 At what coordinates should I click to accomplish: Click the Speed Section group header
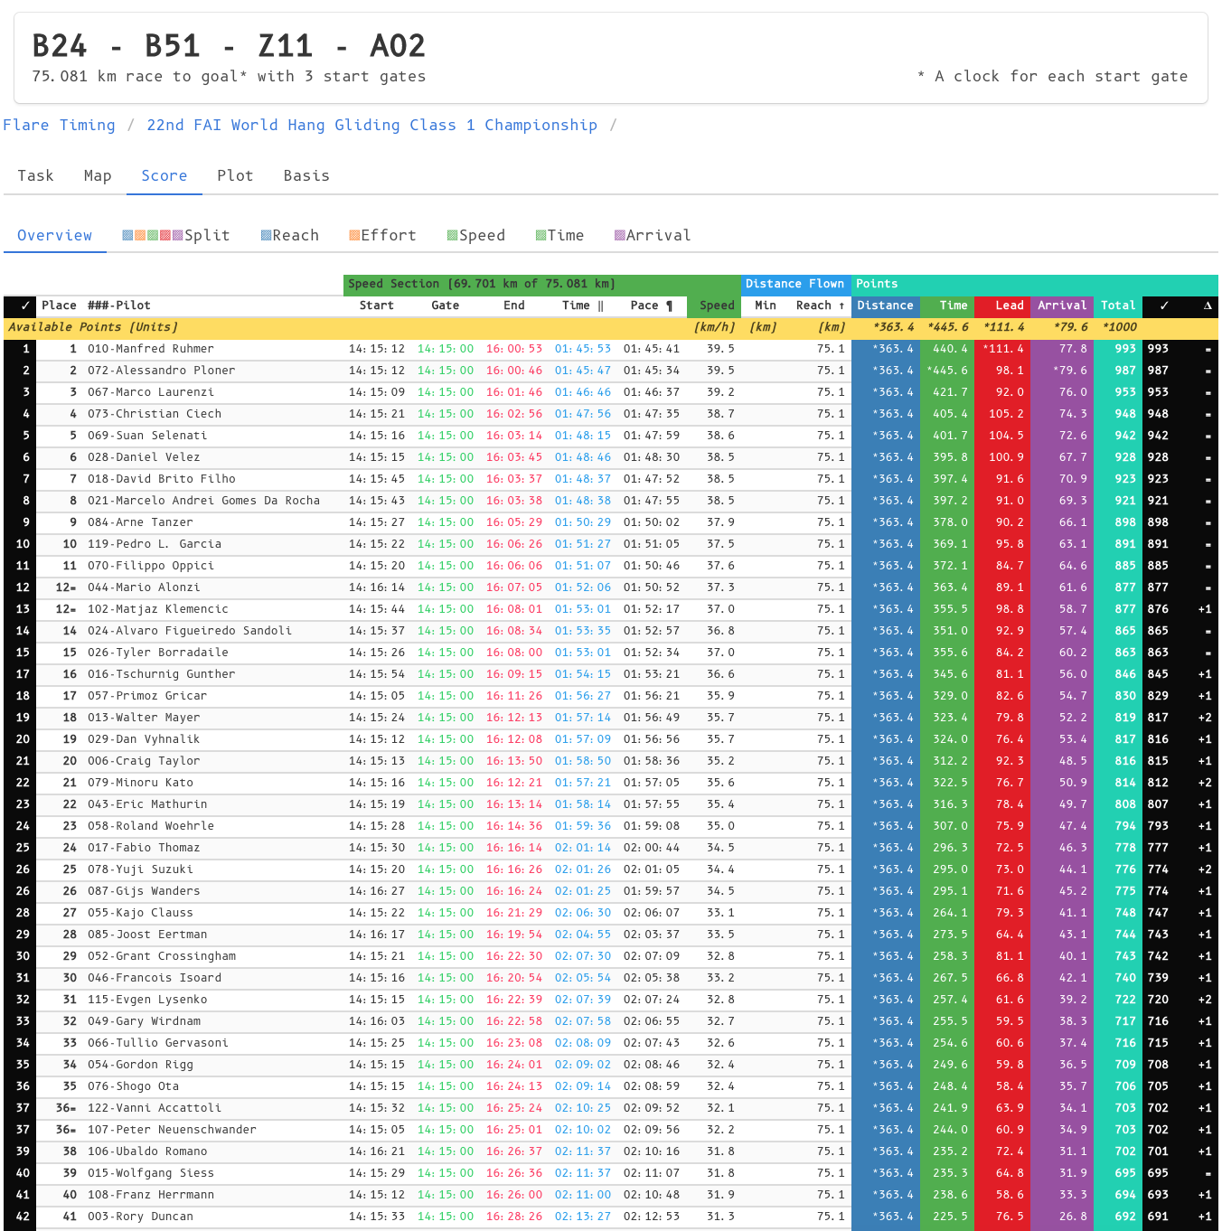pyautogui.click(x=542, y=284)
